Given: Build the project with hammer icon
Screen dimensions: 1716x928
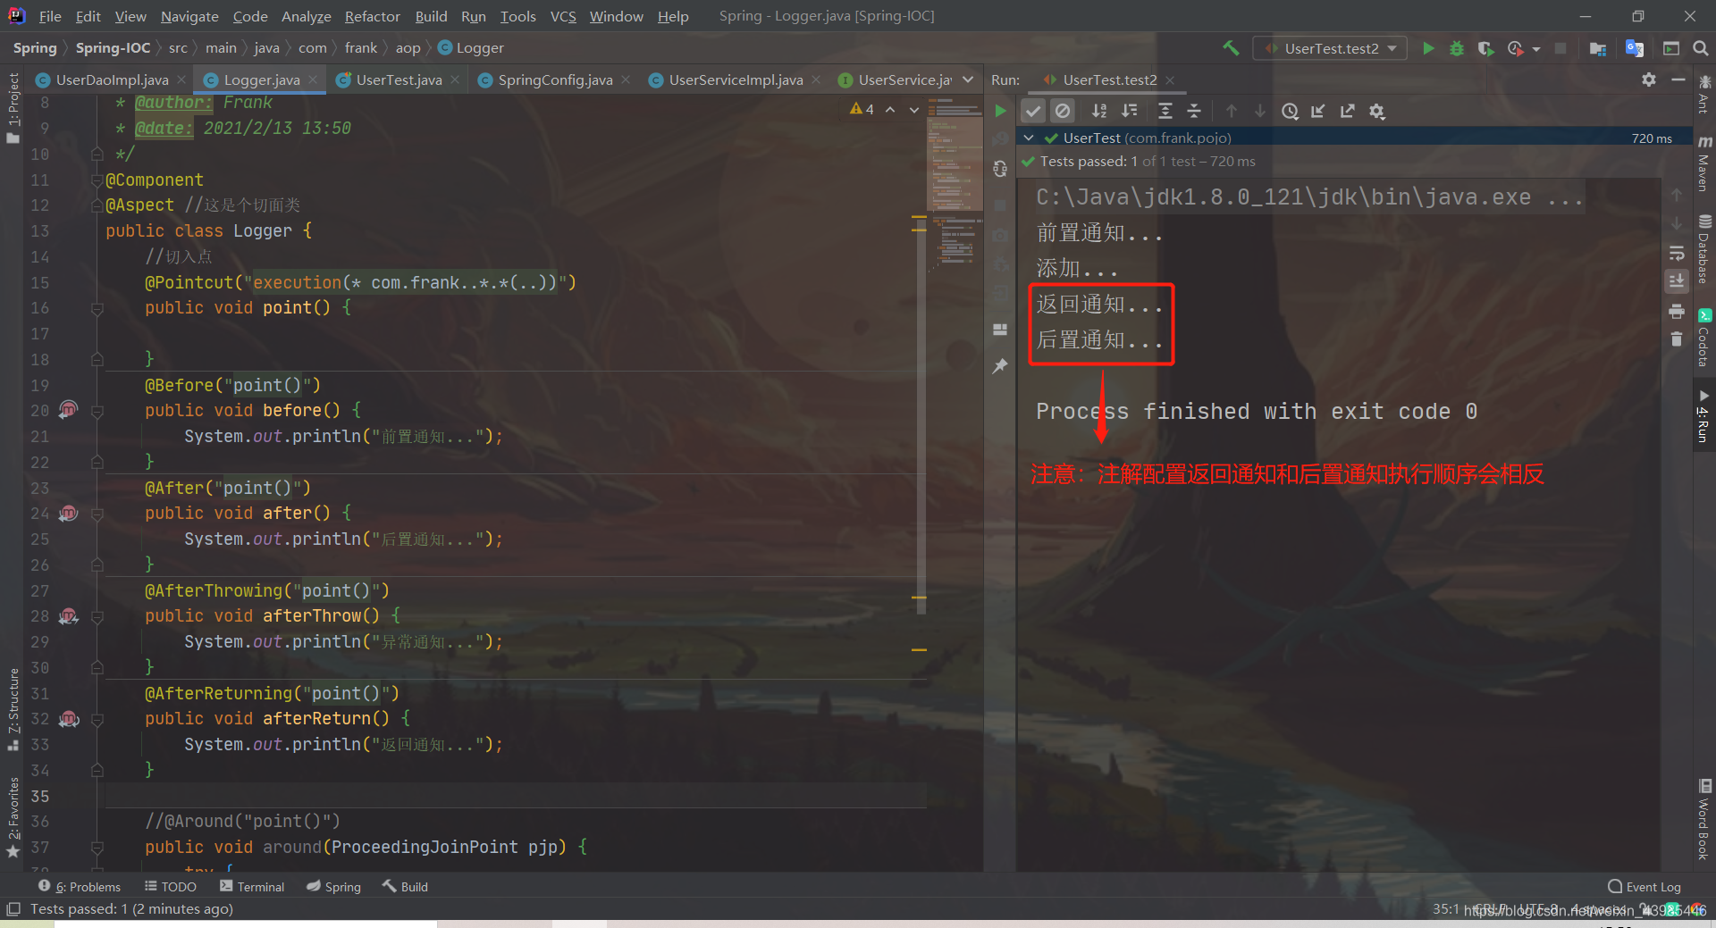Looking at the screenshot, I should coord(1231,48).
